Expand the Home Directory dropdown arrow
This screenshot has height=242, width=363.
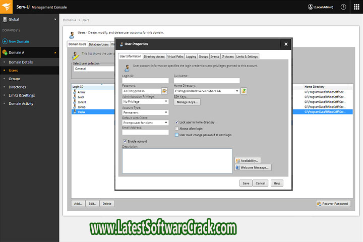pos(237,91)
